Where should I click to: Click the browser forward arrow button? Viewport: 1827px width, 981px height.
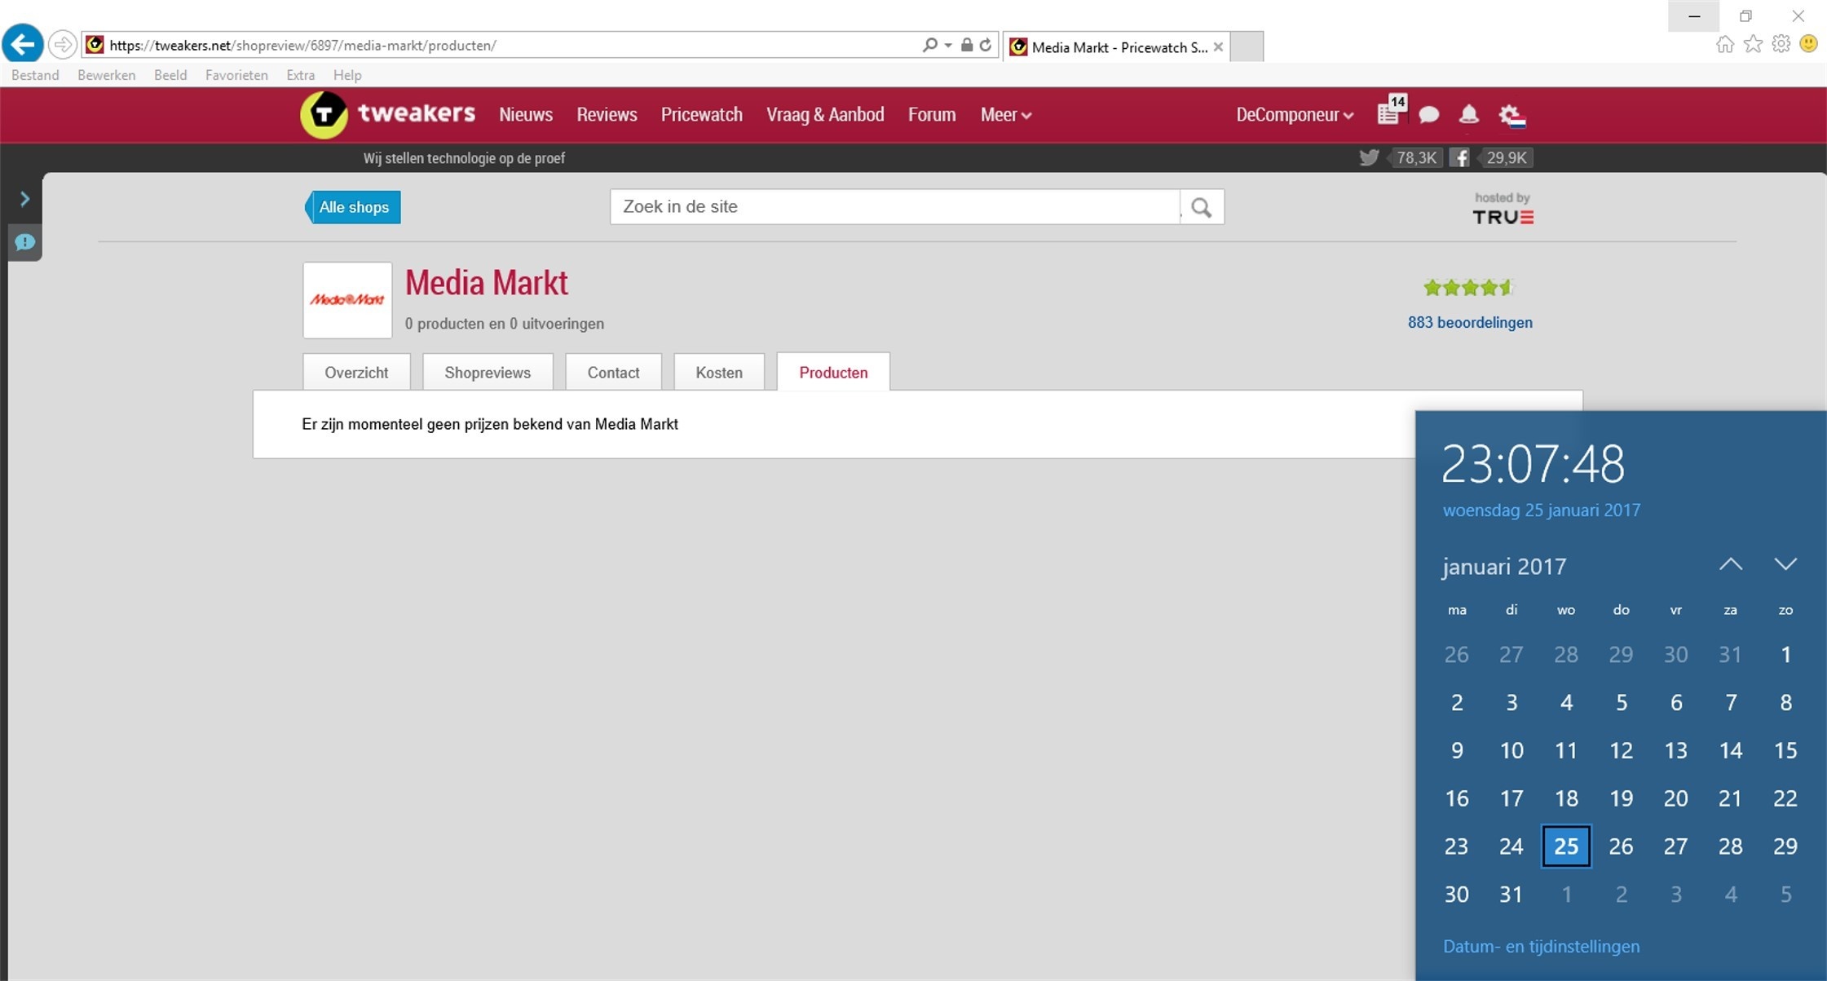(63, 44)
